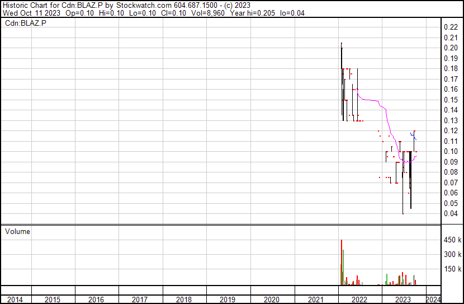Click the 0.22 price axis label
Screen dimensions: 464x304
(451, 27)
